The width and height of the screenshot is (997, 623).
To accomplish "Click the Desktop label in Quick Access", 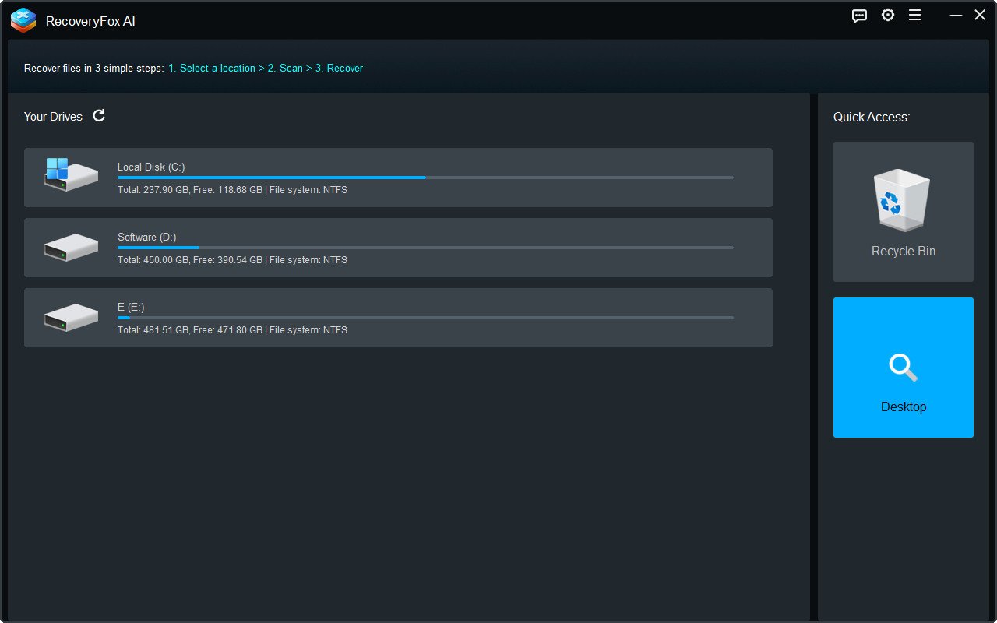I will pos(904,407).
